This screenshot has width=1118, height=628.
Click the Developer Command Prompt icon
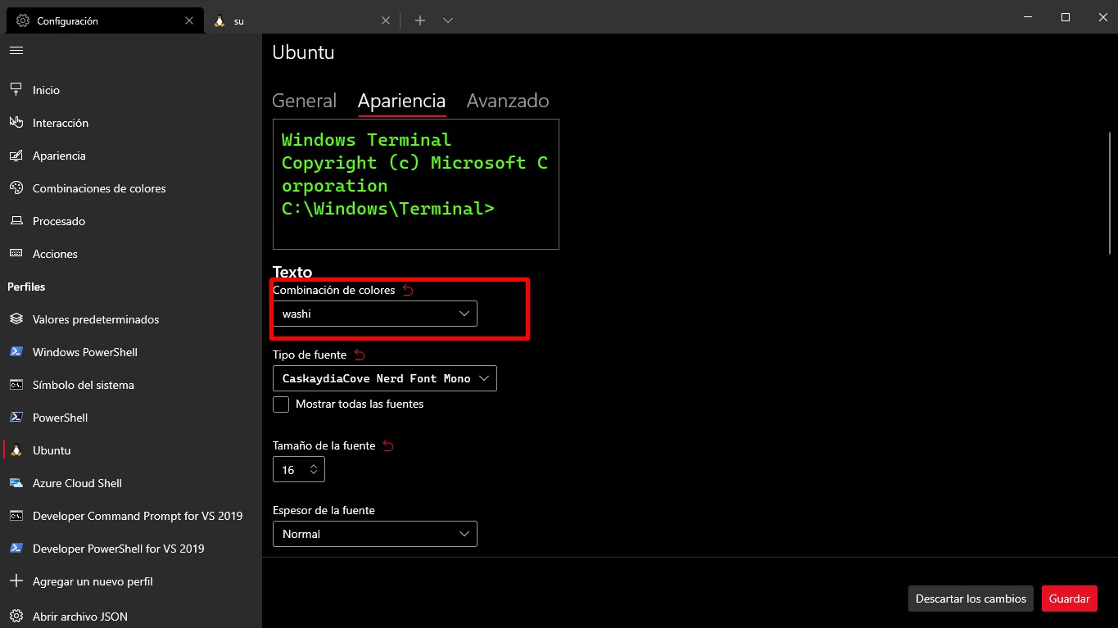(x=16, y=516)
